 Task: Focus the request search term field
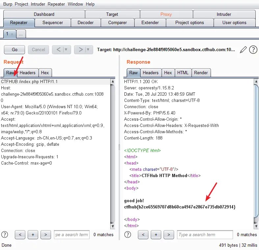72,234
